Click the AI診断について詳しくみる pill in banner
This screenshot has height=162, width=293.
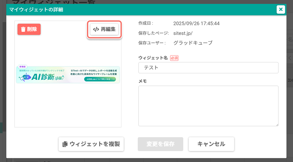100,79
